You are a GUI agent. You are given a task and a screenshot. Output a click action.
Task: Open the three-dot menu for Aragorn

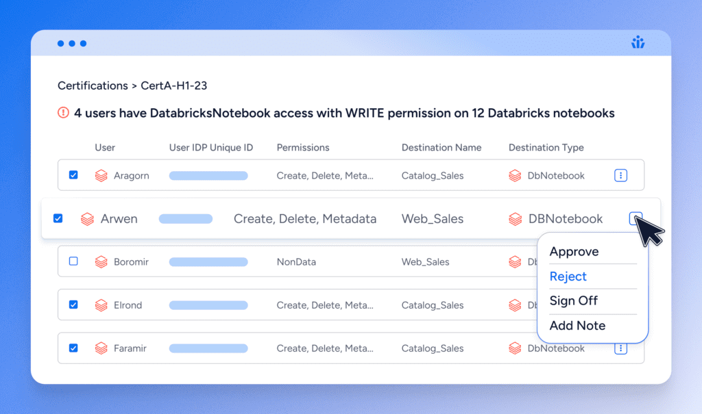pyautogui.click(x=620, y=176)
